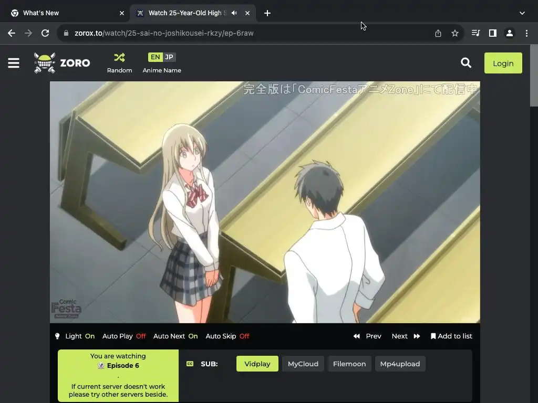Screen dimensions: 538x403
Task: Click the Login button
Action: 503,63
